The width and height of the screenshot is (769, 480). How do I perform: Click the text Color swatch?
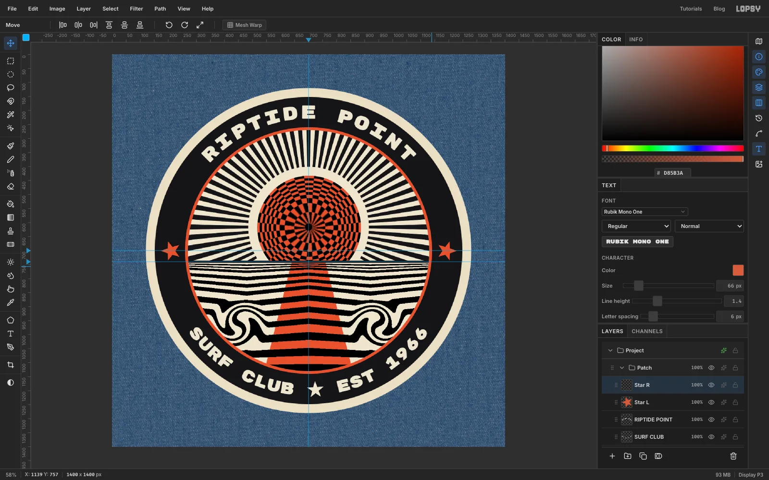(738, 270)
